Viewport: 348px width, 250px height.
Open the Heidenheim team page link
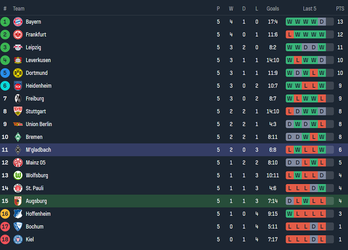click(38, 86)
